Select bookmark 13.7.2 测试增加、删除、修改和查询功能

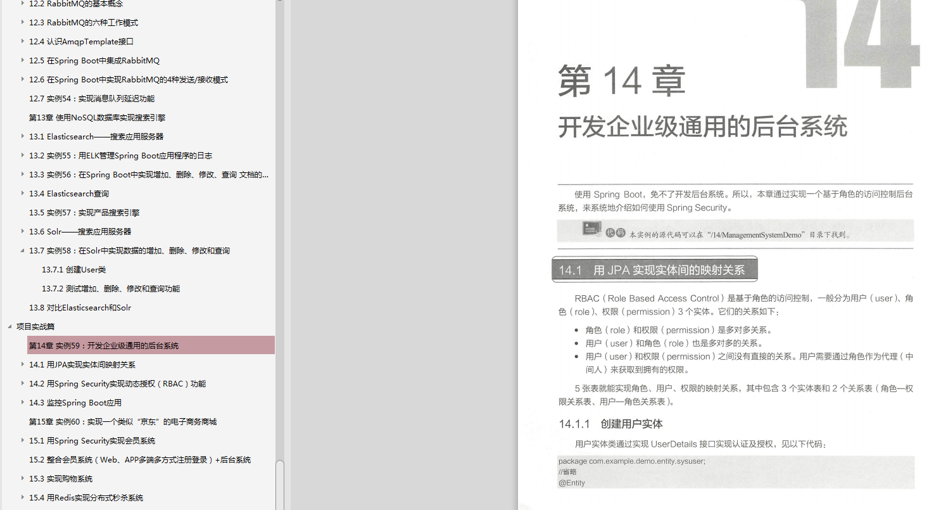pyautogui.click(x=111, y=289)
